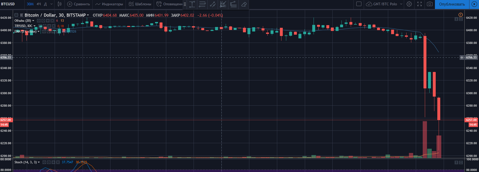
Task: Hide the Stoch indicator using its eye icon
Action: pos(44,162)
